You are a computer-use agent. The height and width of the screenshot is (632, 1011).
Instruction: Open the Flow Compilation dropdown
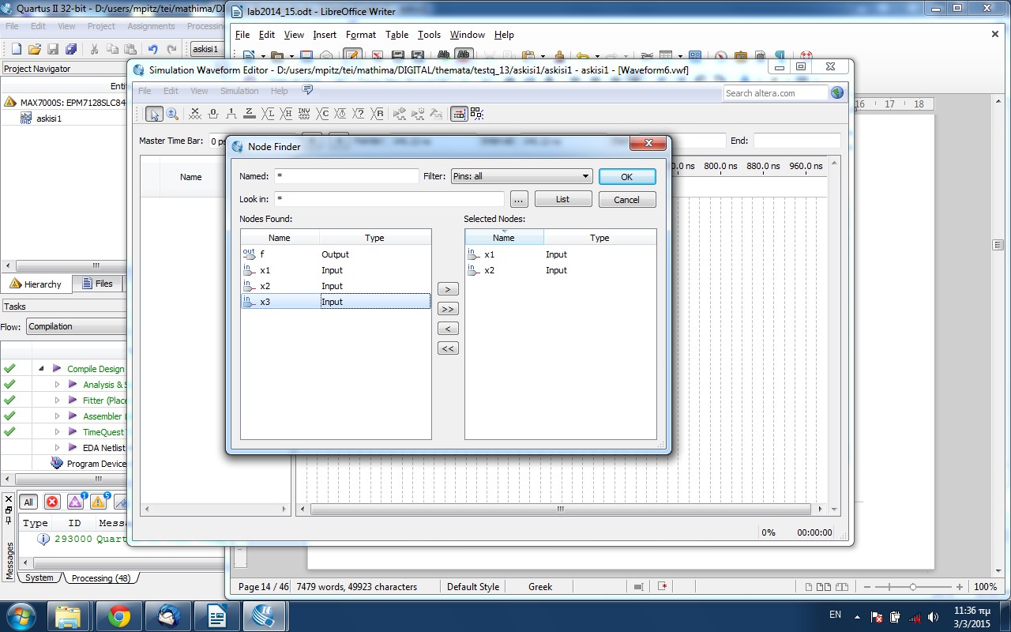click(x=77, y=326)
